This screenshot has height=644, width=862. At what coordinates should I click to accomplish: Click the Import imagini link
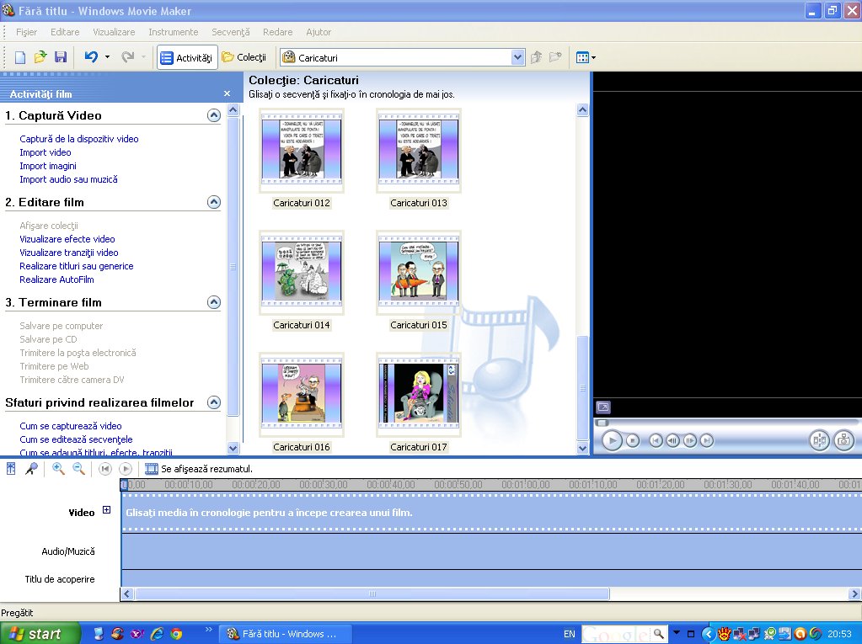tap(48, 166)
